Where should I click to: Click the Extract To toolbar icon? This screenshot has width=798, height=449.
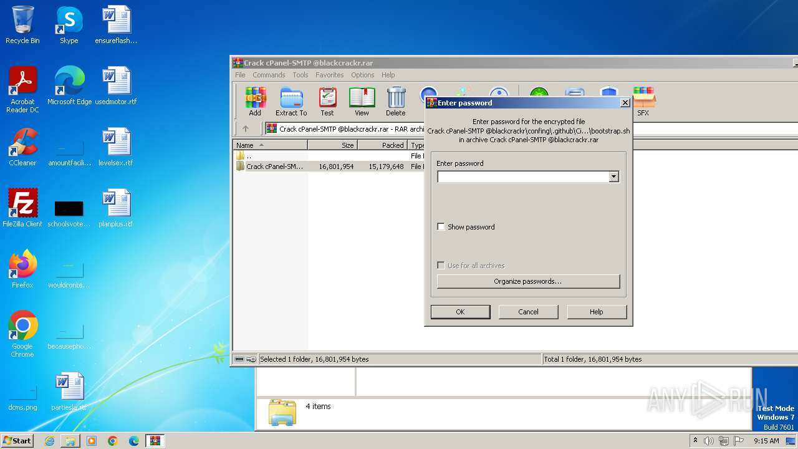pos(291,102)
